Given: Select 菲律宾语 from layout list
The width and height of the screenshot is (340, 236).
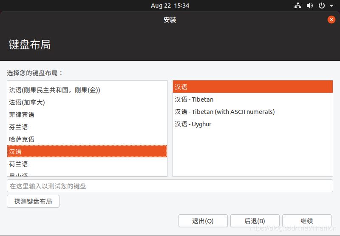Looking at the screenshot, I should (x=22, y=115).
